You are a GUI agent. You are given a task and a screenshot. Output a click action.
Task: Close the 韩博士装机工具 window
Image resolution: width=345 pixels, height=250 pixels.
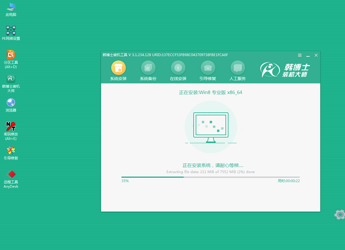tap(316, 55)
